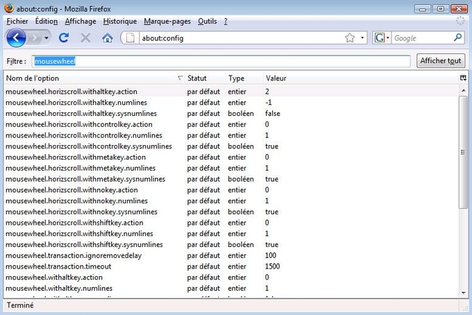This screenshot has height=315, width=472.
Task: Click the Afficher tout button
Action: (441, 61)
